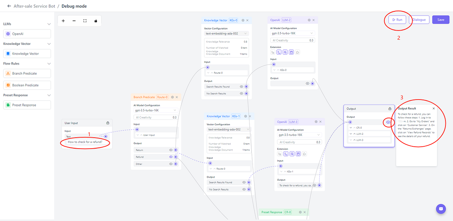Viewport: 453px width, 221px height.
Task: Collapse the Knowledge Vector sidebar section
Action: tap(49, 44)
